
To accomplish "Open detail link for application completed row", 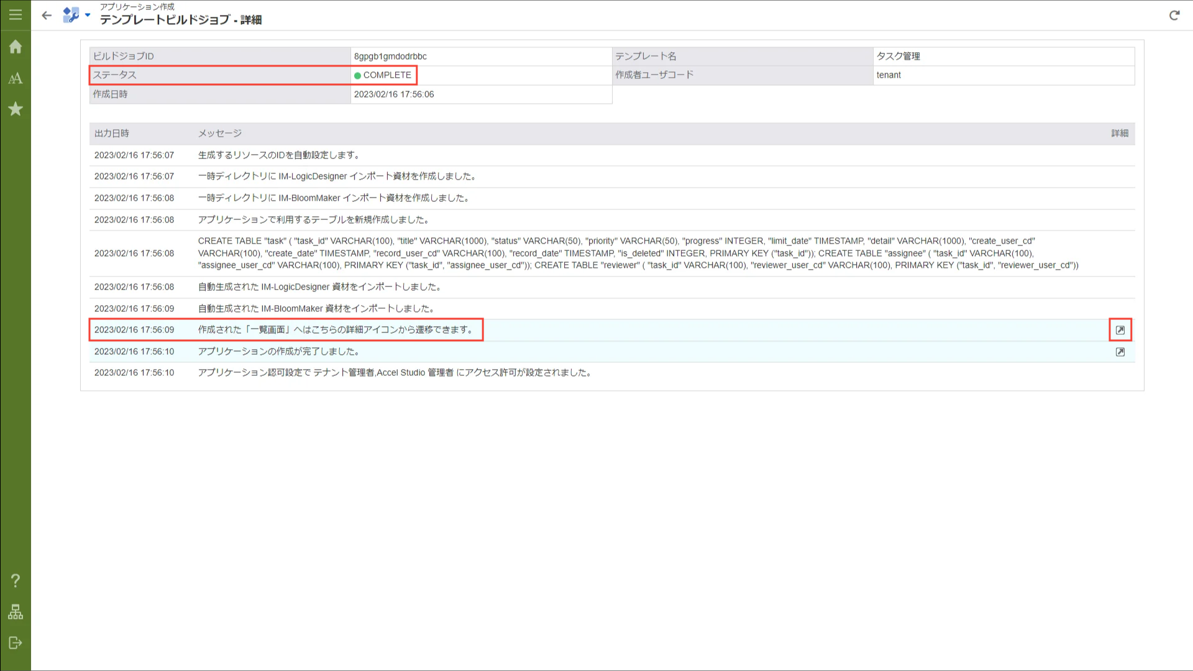I will [x=1120, y=352].
